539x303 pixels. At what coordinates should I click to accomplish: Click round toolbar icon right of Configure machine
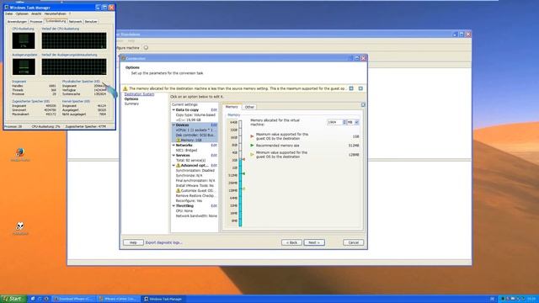click(146, 48)
